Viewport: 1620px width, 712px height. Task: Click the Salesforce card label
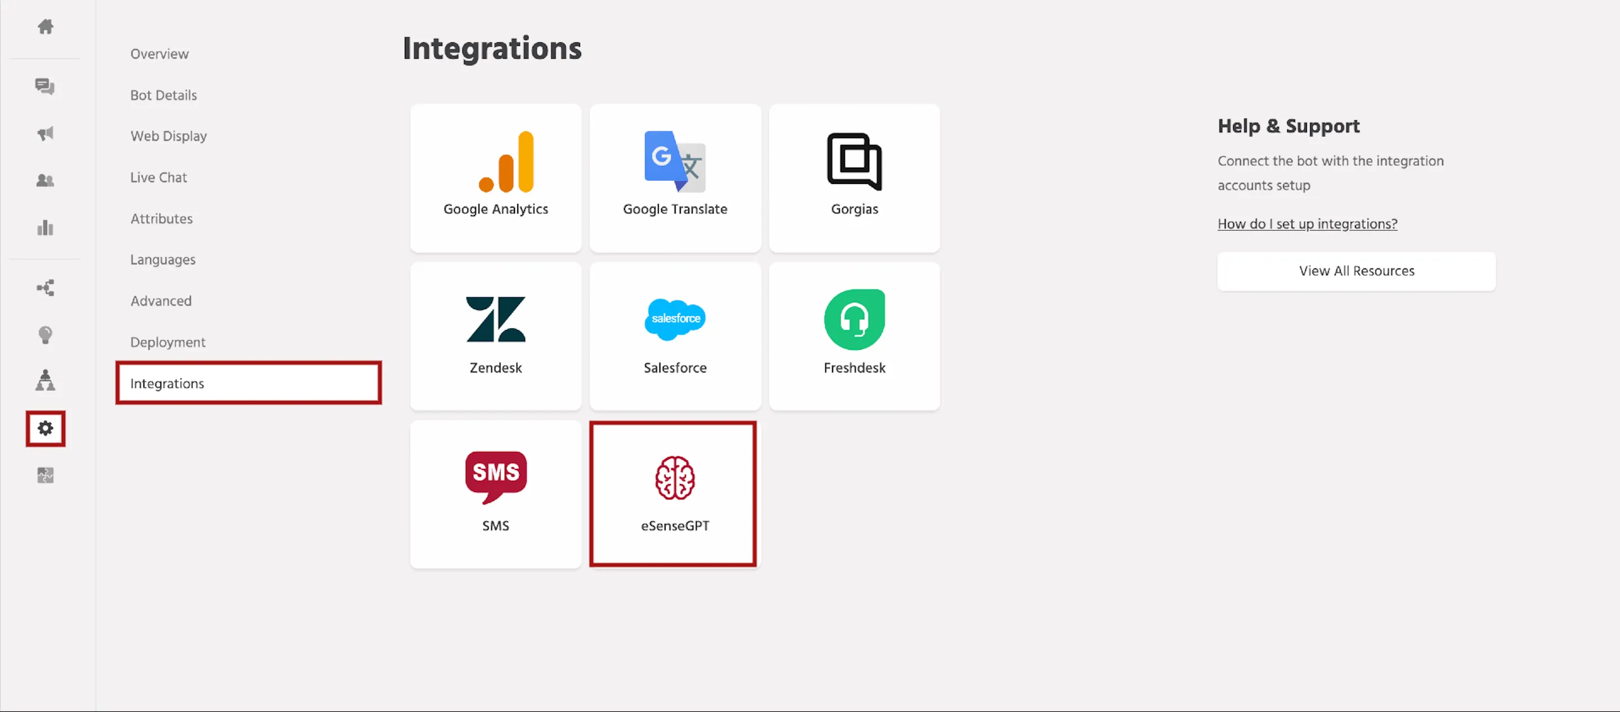coord(675,368)
